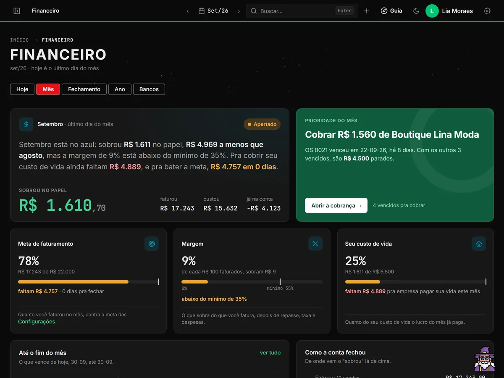Click 'Cobrar R$ 1.560 de Boutique Lina Moda' heading
Viewport: 504px width, 378px height.
pyautogui.click(x=392, y=134)
